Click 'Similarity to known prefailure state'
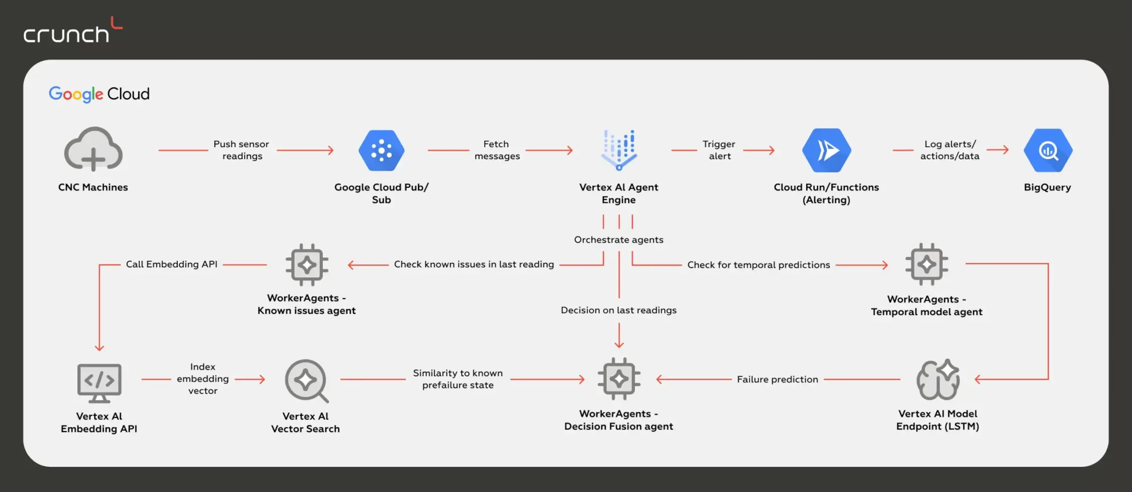Image resolution: width=1132 pixels, height=492 pixels. click(x=458, y=379)
